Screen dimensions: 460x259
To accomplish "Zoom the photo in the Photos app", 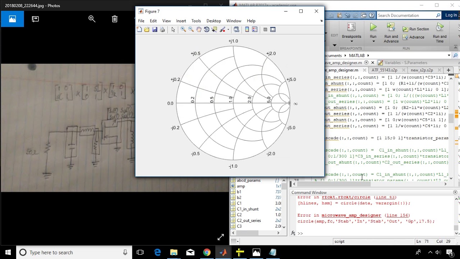I will point(92,19).
